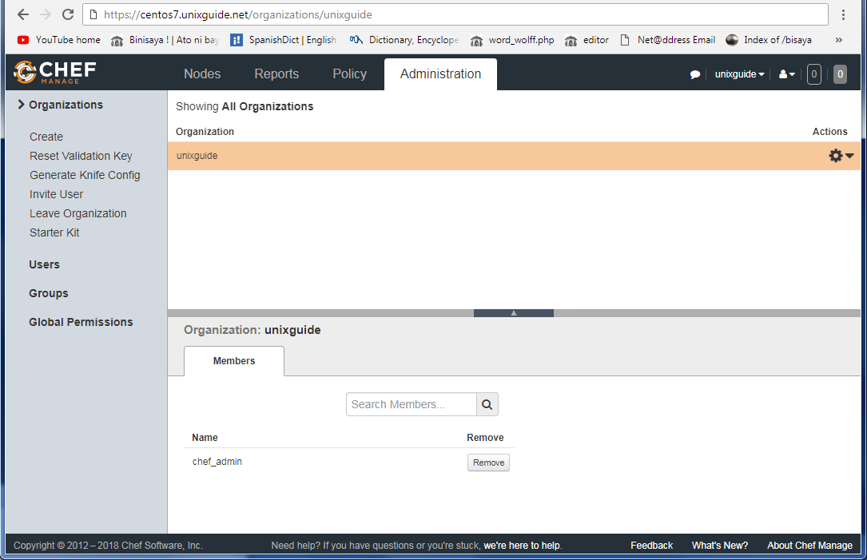Select the Members tab
The width and height of the screenshot is (867, 560).
click(x=234, y=361)
